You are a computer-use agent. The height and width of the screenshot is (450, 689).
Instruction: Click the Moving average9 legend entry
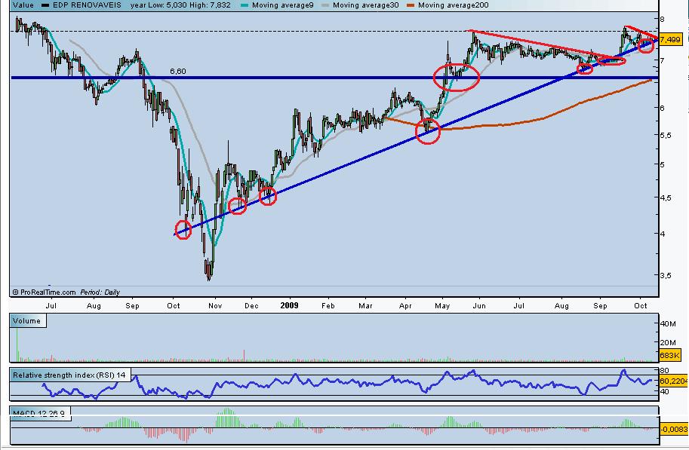[x=277, y=5]
